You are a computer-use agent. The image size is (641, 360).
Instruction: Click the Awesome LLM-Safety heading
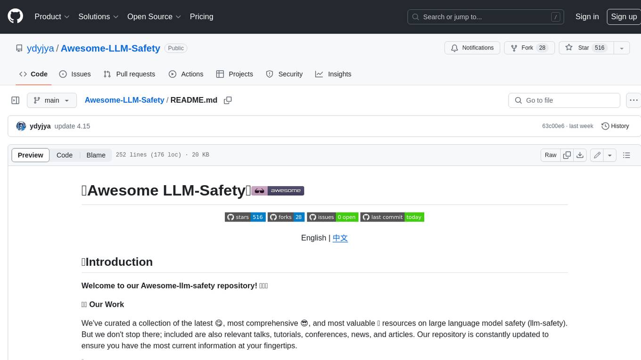[166, 190]
